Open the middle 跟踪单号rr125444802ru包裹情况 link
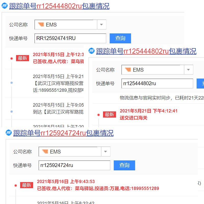Image resolution: width=204 pixels, height=204 pixels. pos(146,51)
